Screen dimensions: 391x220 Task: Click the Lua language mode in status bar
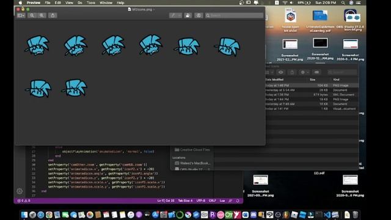[x=222, y=200]
